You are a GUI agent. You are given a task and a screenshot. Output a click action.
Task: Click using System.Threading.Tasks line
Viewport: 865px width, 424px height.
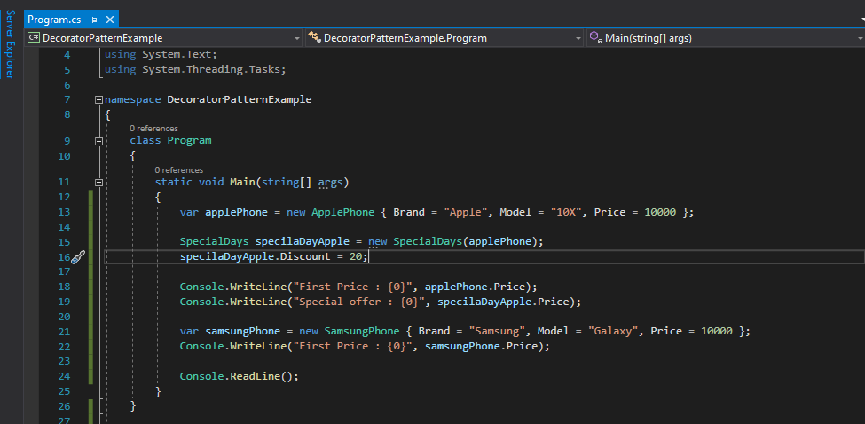pos(194,69)
